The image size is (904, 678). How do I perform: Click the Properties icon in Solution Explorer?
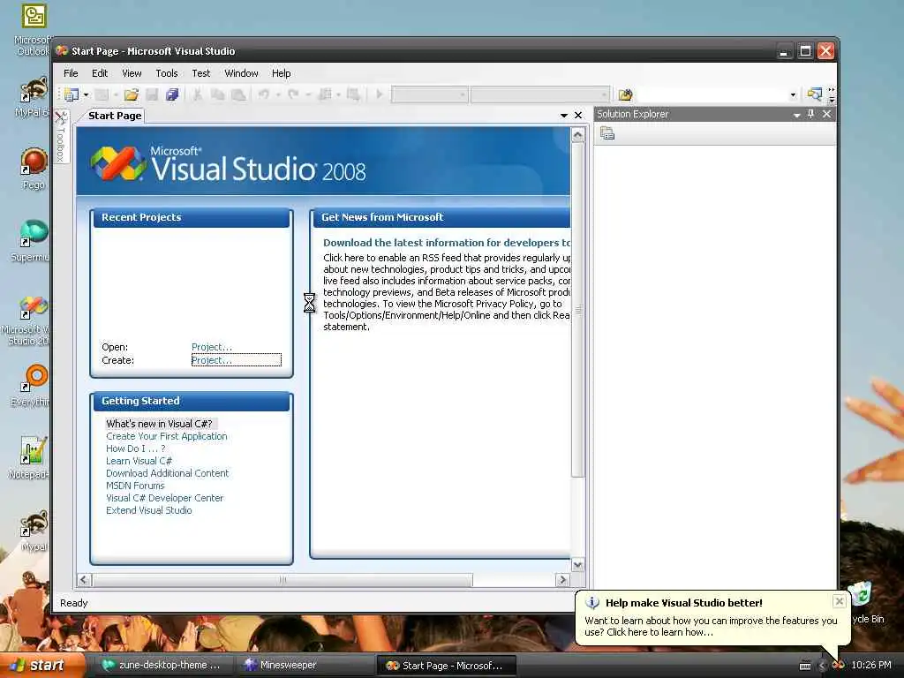[607, 134]
